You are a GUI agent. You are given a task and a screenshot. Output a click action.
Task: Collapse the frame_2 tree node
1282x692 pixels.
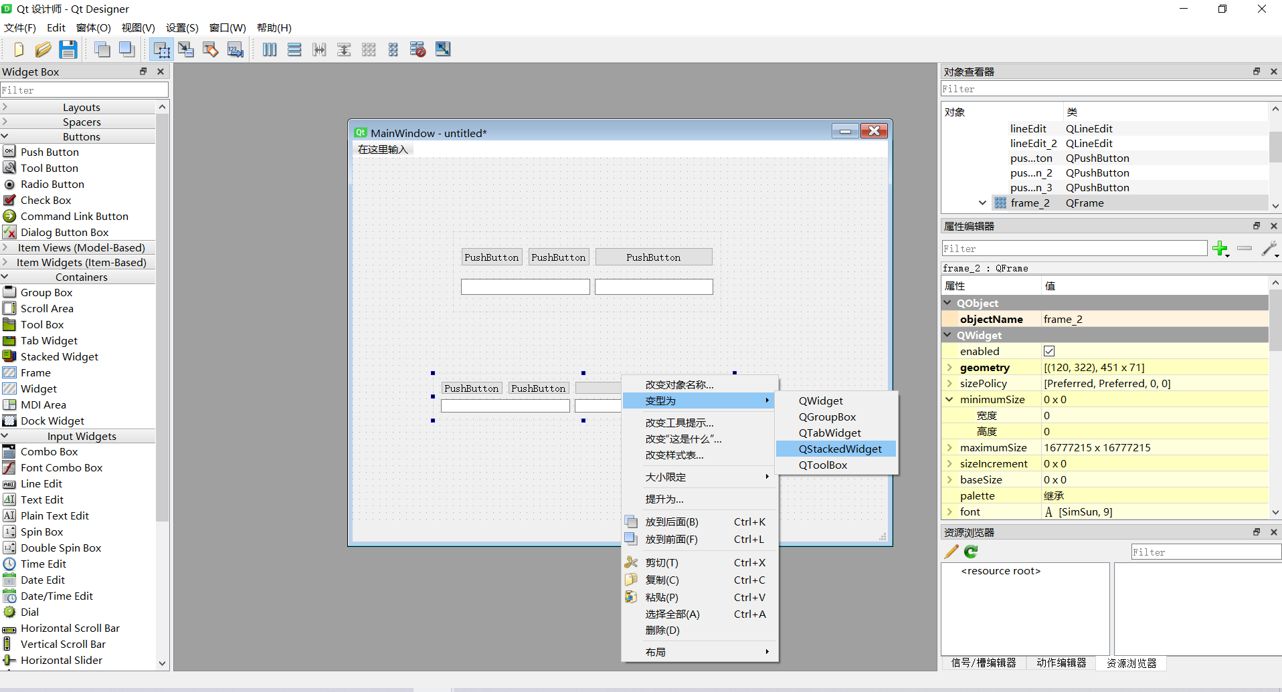(x=982, y=203)
